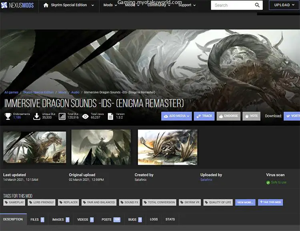Click the TOTAL CONVERSION tag
This screenshot has width=300, height=231.
159,202
